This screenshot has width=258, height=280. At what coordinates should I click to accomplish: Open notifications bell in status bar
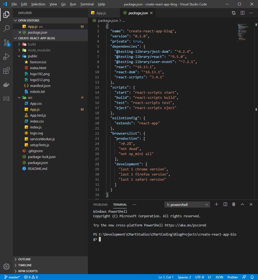(x=252, y=277)
